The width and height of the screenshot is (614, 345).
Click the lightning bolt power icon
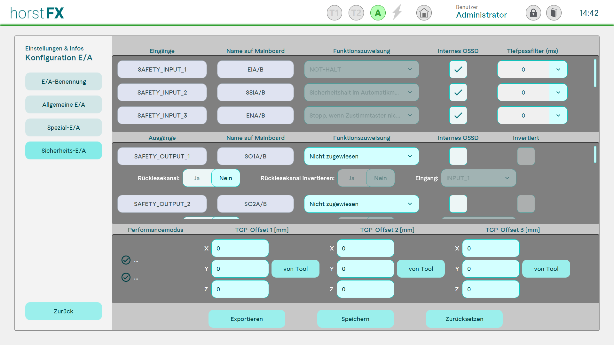pos(397,12)
